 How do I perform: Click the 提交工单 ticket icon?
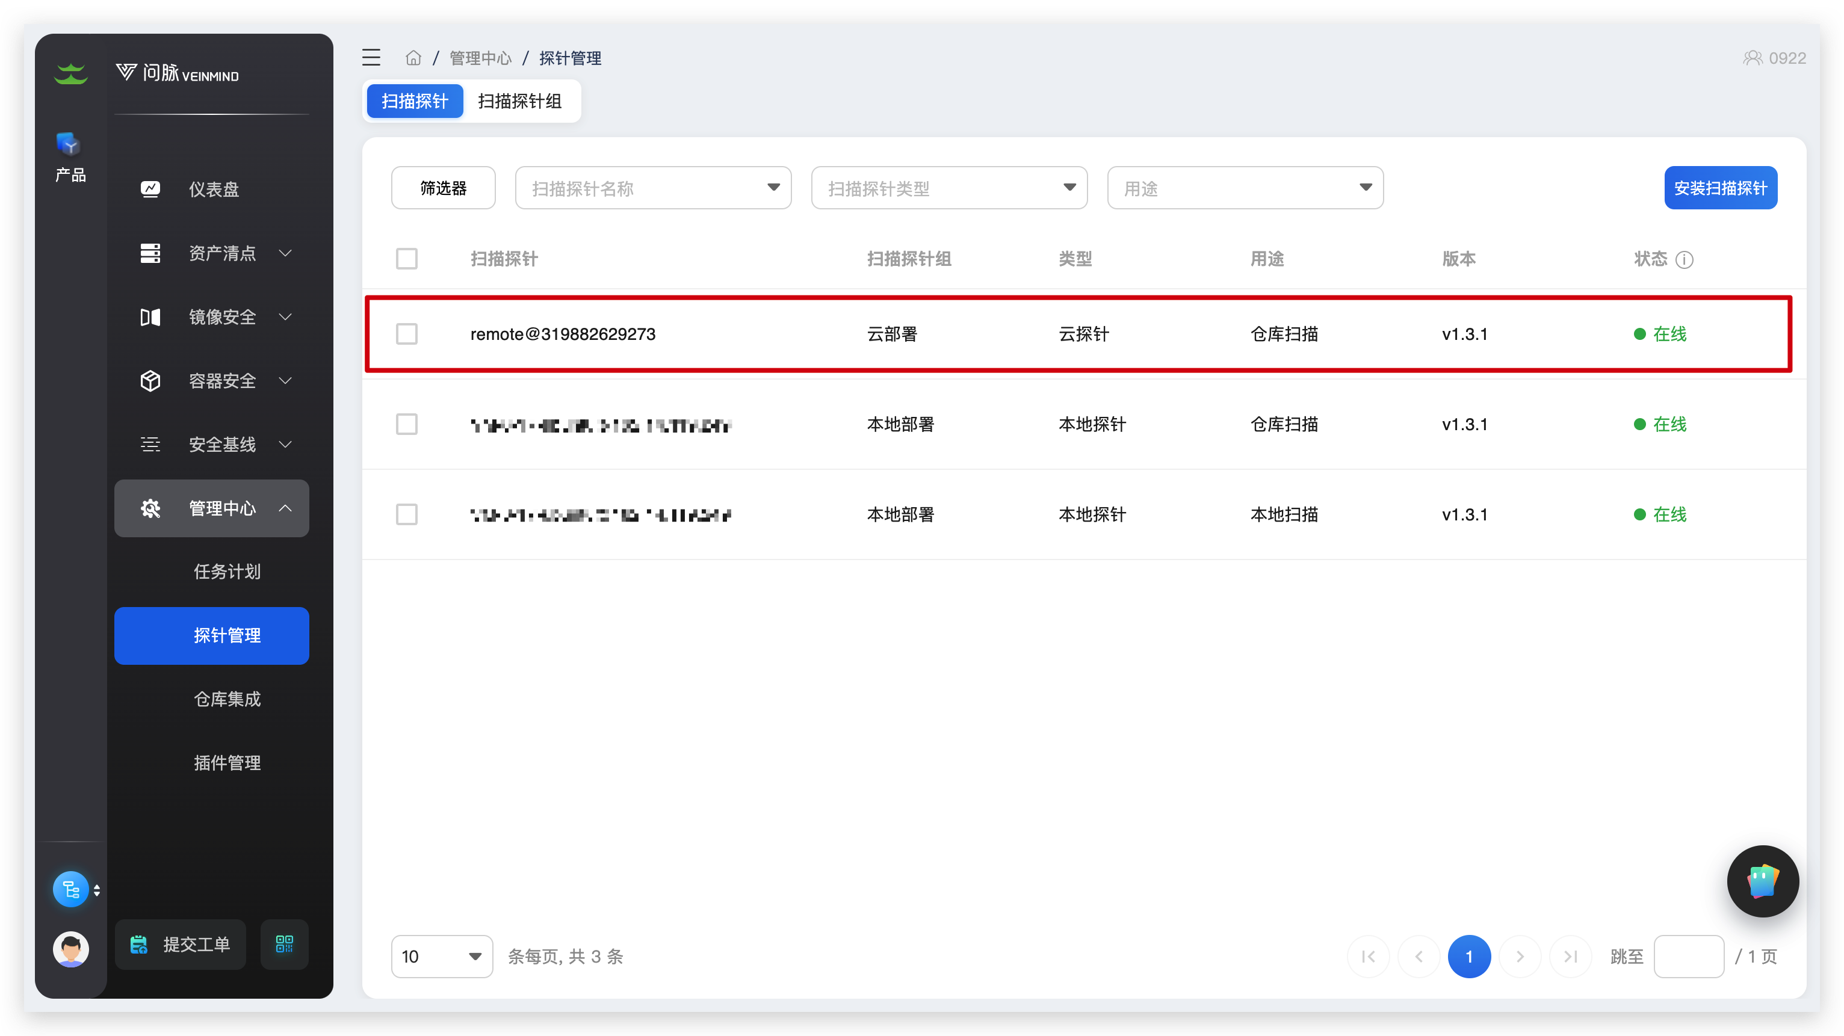139,945
